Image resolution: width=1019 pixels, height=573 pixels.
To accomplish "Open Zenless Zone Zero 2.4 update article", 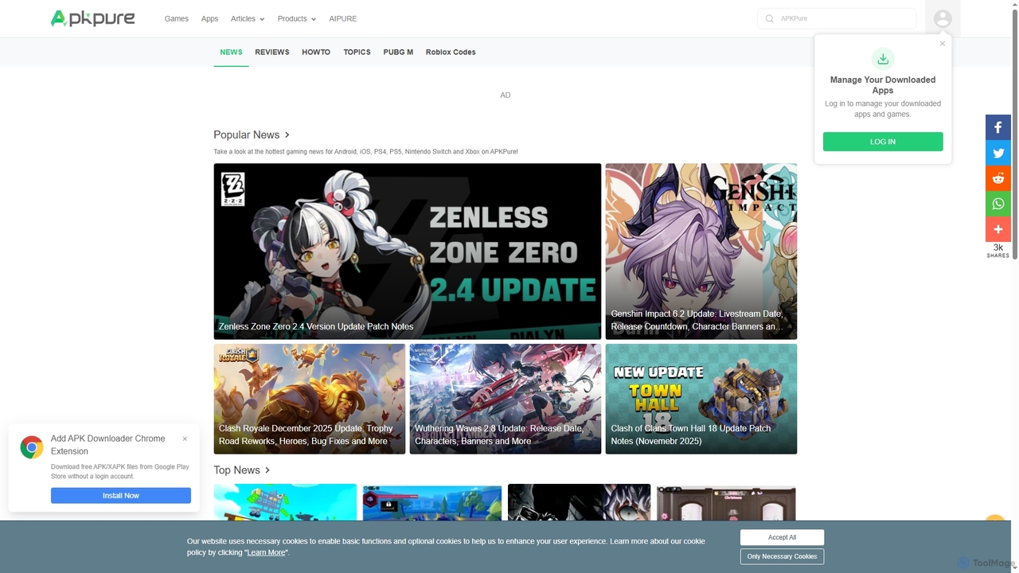I will (x=408, y=251).
